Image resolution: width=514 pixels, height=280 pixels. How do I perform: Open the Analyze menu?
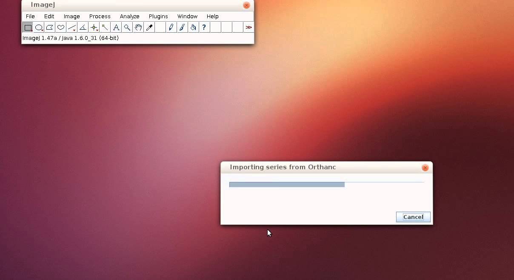click(130, 16)
